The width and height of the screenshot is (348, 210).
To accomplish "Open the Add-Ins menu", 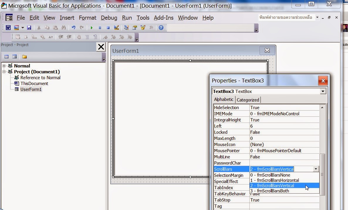I will pos(163,18).
